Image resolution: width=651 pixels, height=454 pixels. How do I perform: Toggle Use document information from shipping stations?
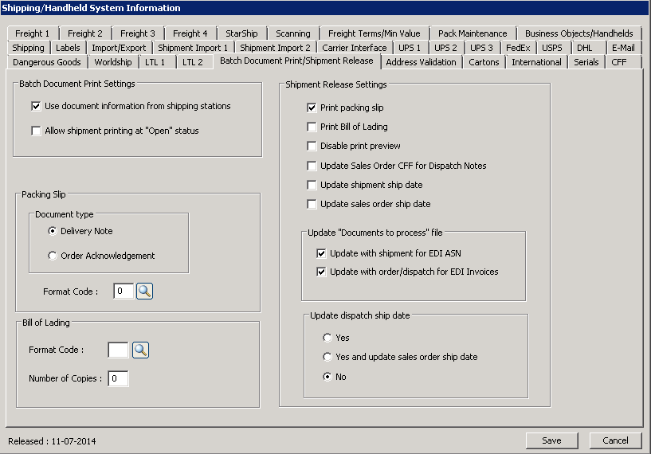click(36, 106)
